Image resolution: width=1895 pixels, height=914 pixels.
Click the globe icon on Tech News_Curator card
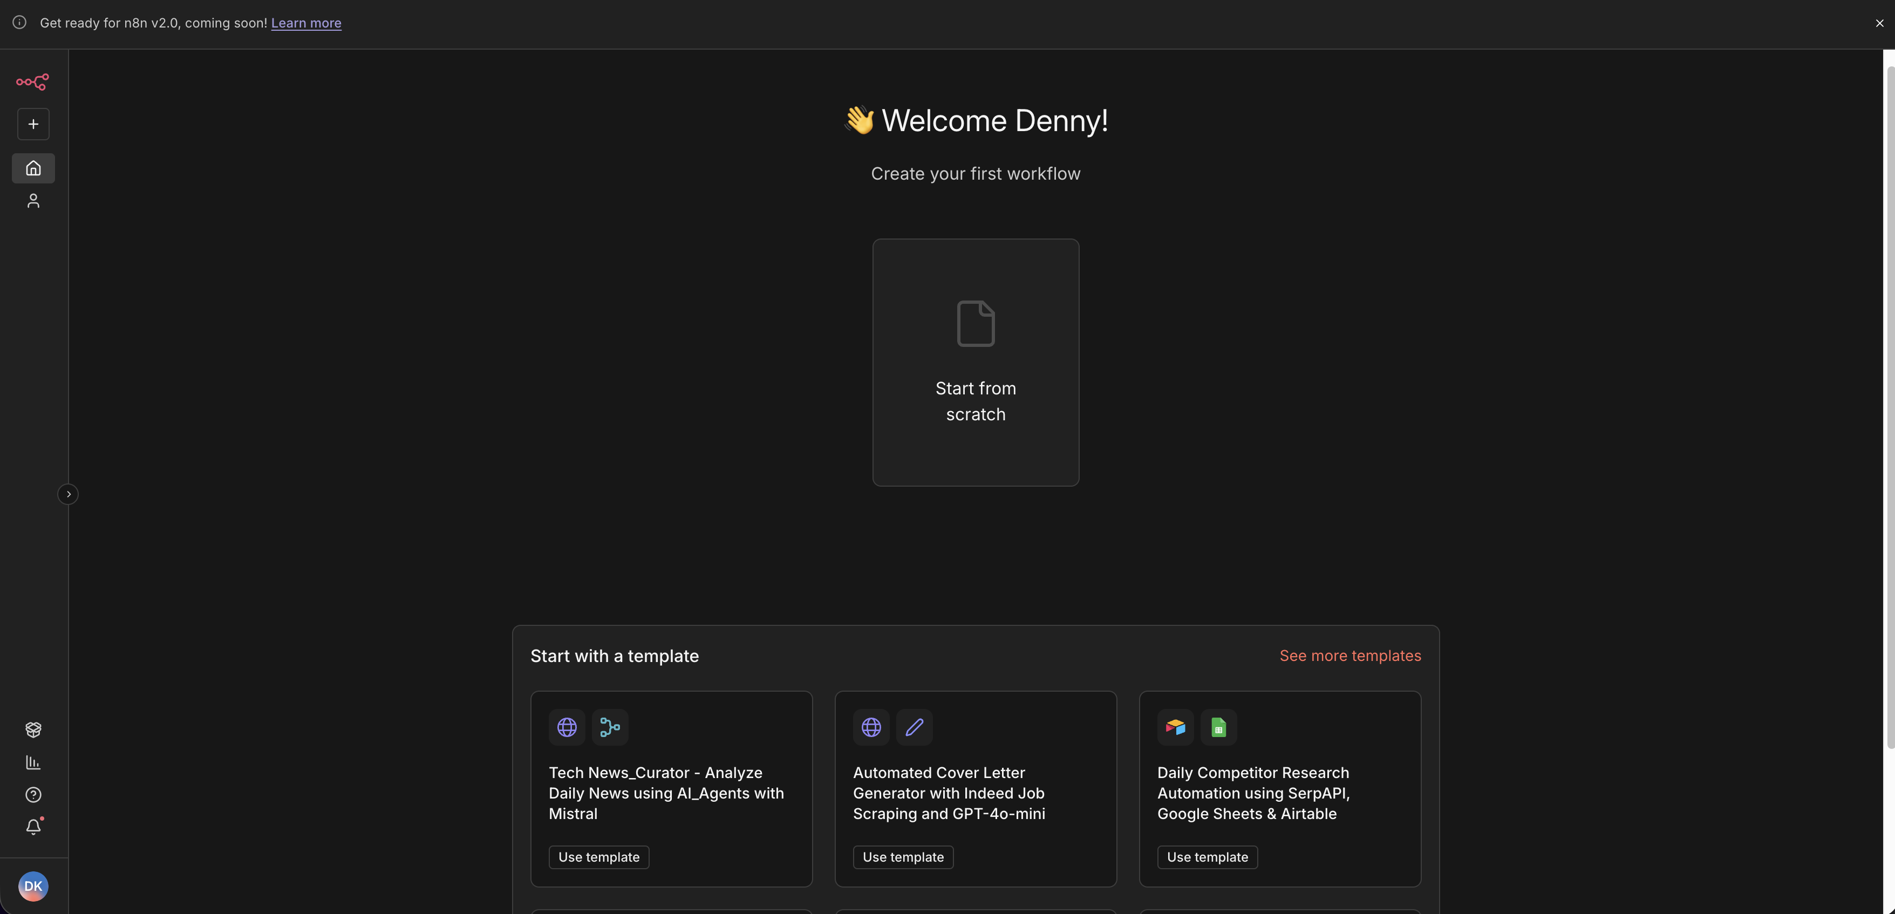567,726
